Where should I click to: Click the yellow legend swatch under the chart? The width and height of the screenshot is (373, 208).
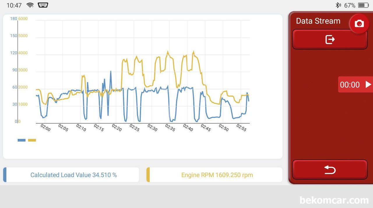(x=32, y=140)
